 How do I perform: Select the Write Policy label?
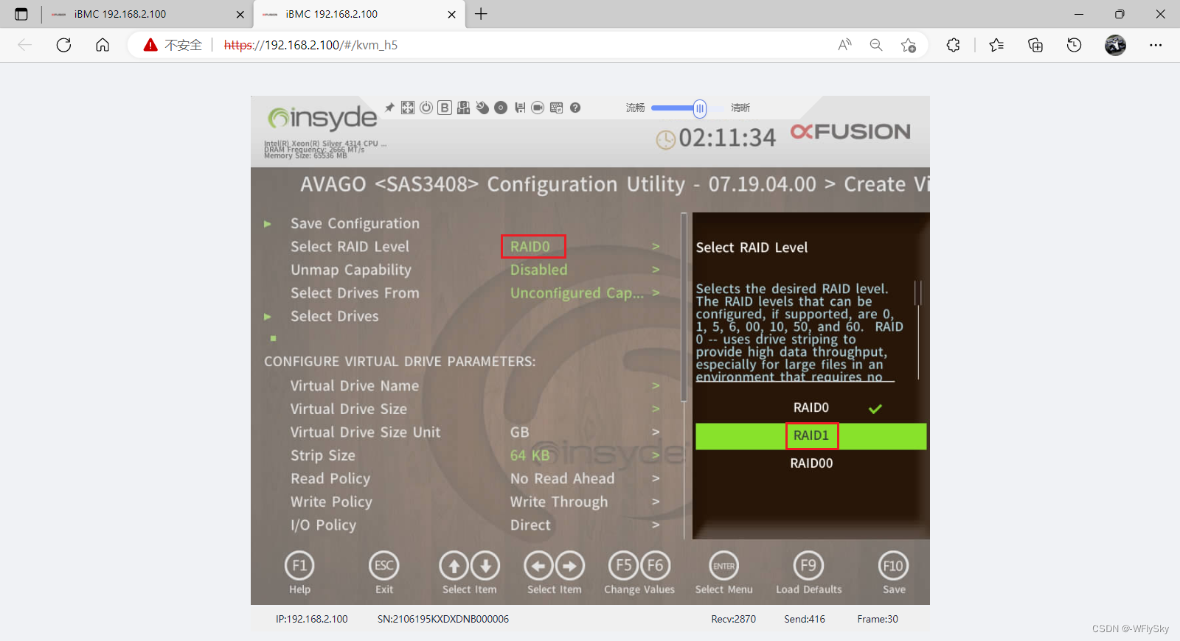(x=331, y=502)
